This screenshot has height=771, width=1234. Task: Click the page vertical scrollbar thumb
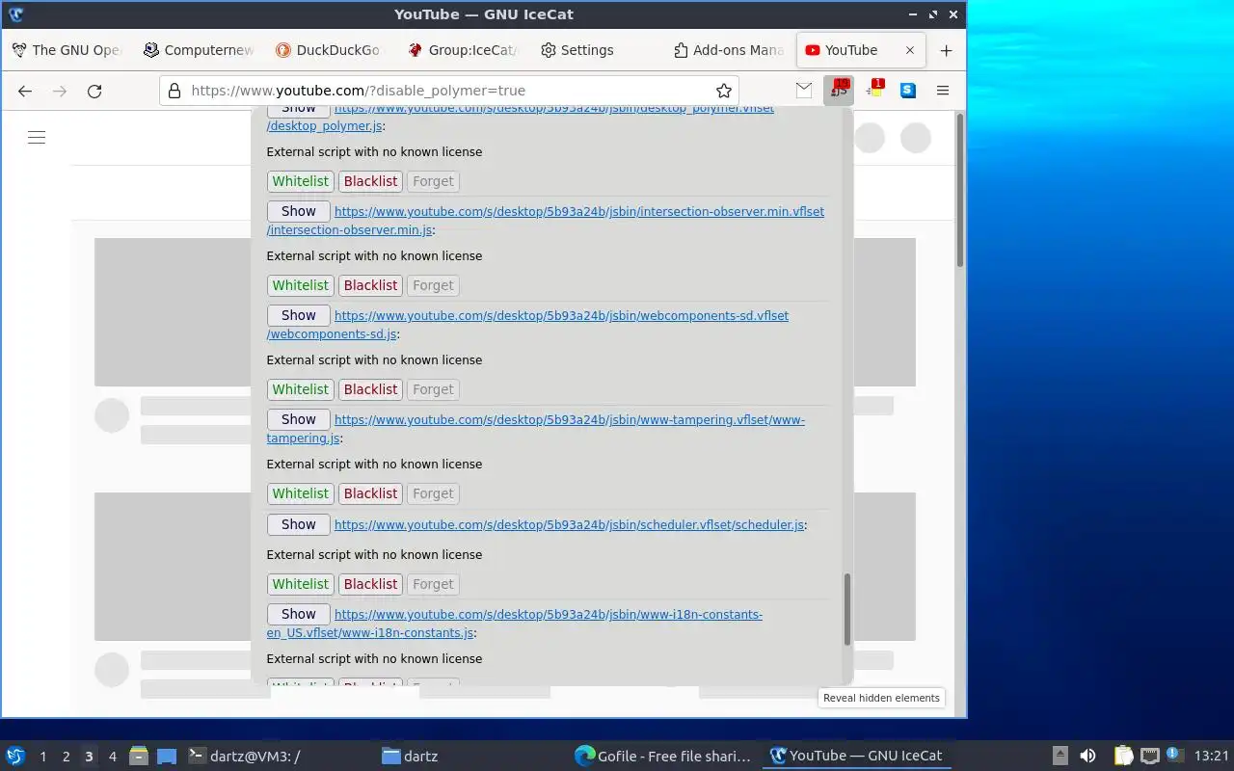(960, 191)
